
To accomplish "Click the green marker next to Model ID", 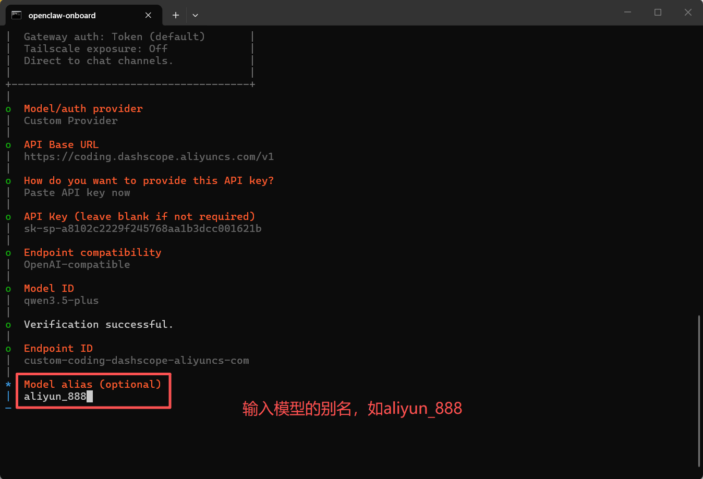I will point(8,289).
